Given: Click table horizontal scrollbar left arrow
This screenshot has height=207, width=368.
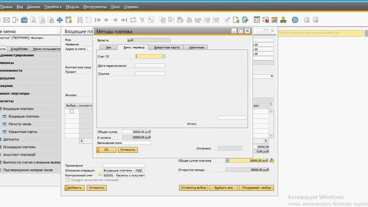Looking at the screenshot, I should (x=82, y=141).
